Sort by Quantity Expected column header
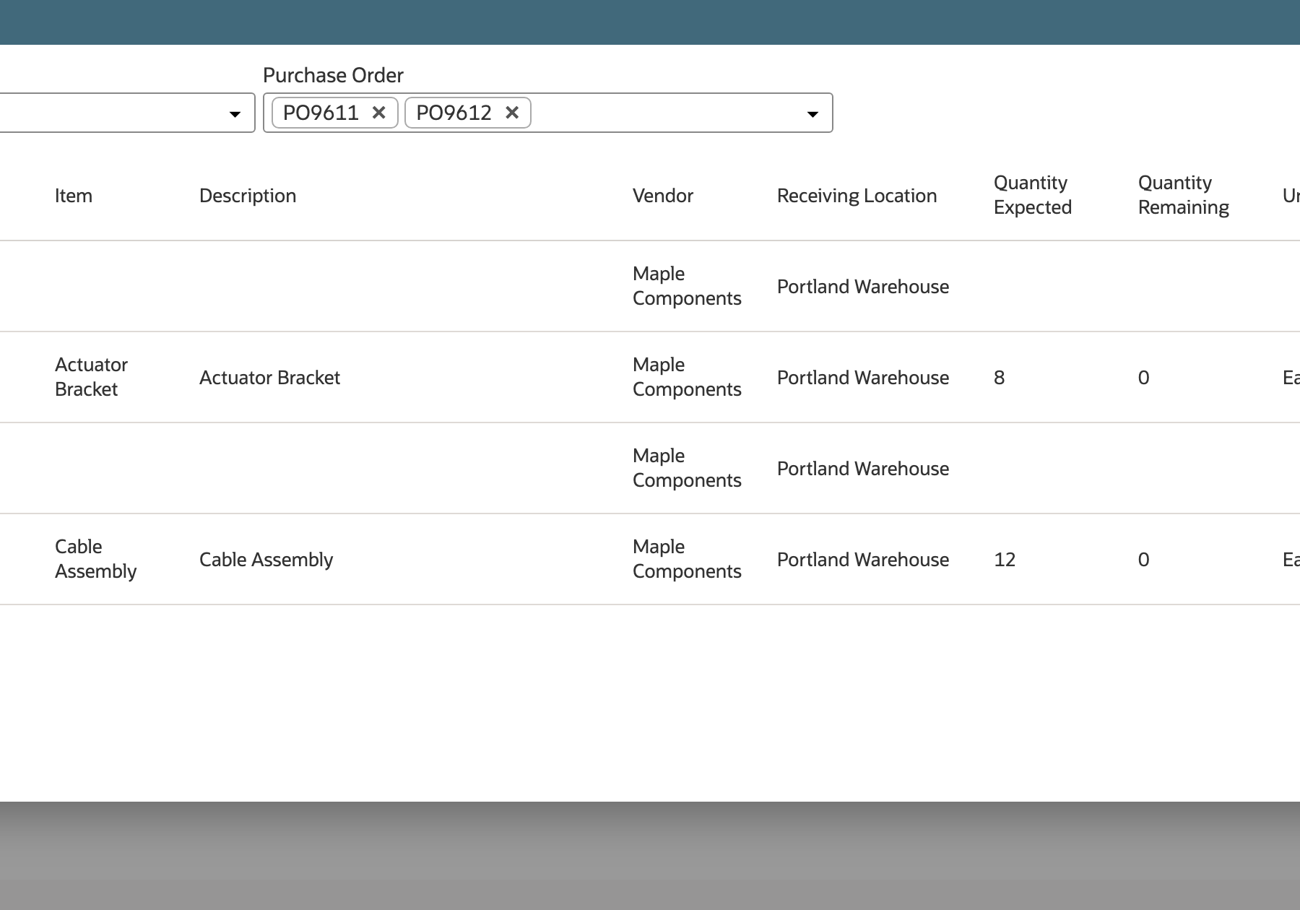The image size is (1300, 910). tap(1033, 195)
